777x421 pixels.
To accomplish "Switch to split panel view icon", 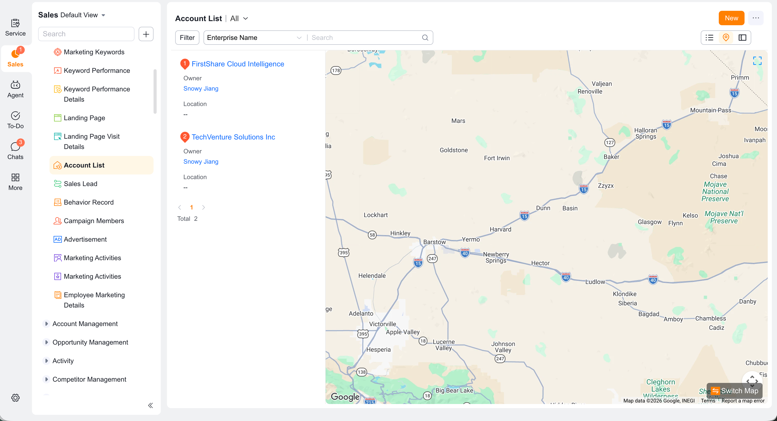I will point(742,38).
